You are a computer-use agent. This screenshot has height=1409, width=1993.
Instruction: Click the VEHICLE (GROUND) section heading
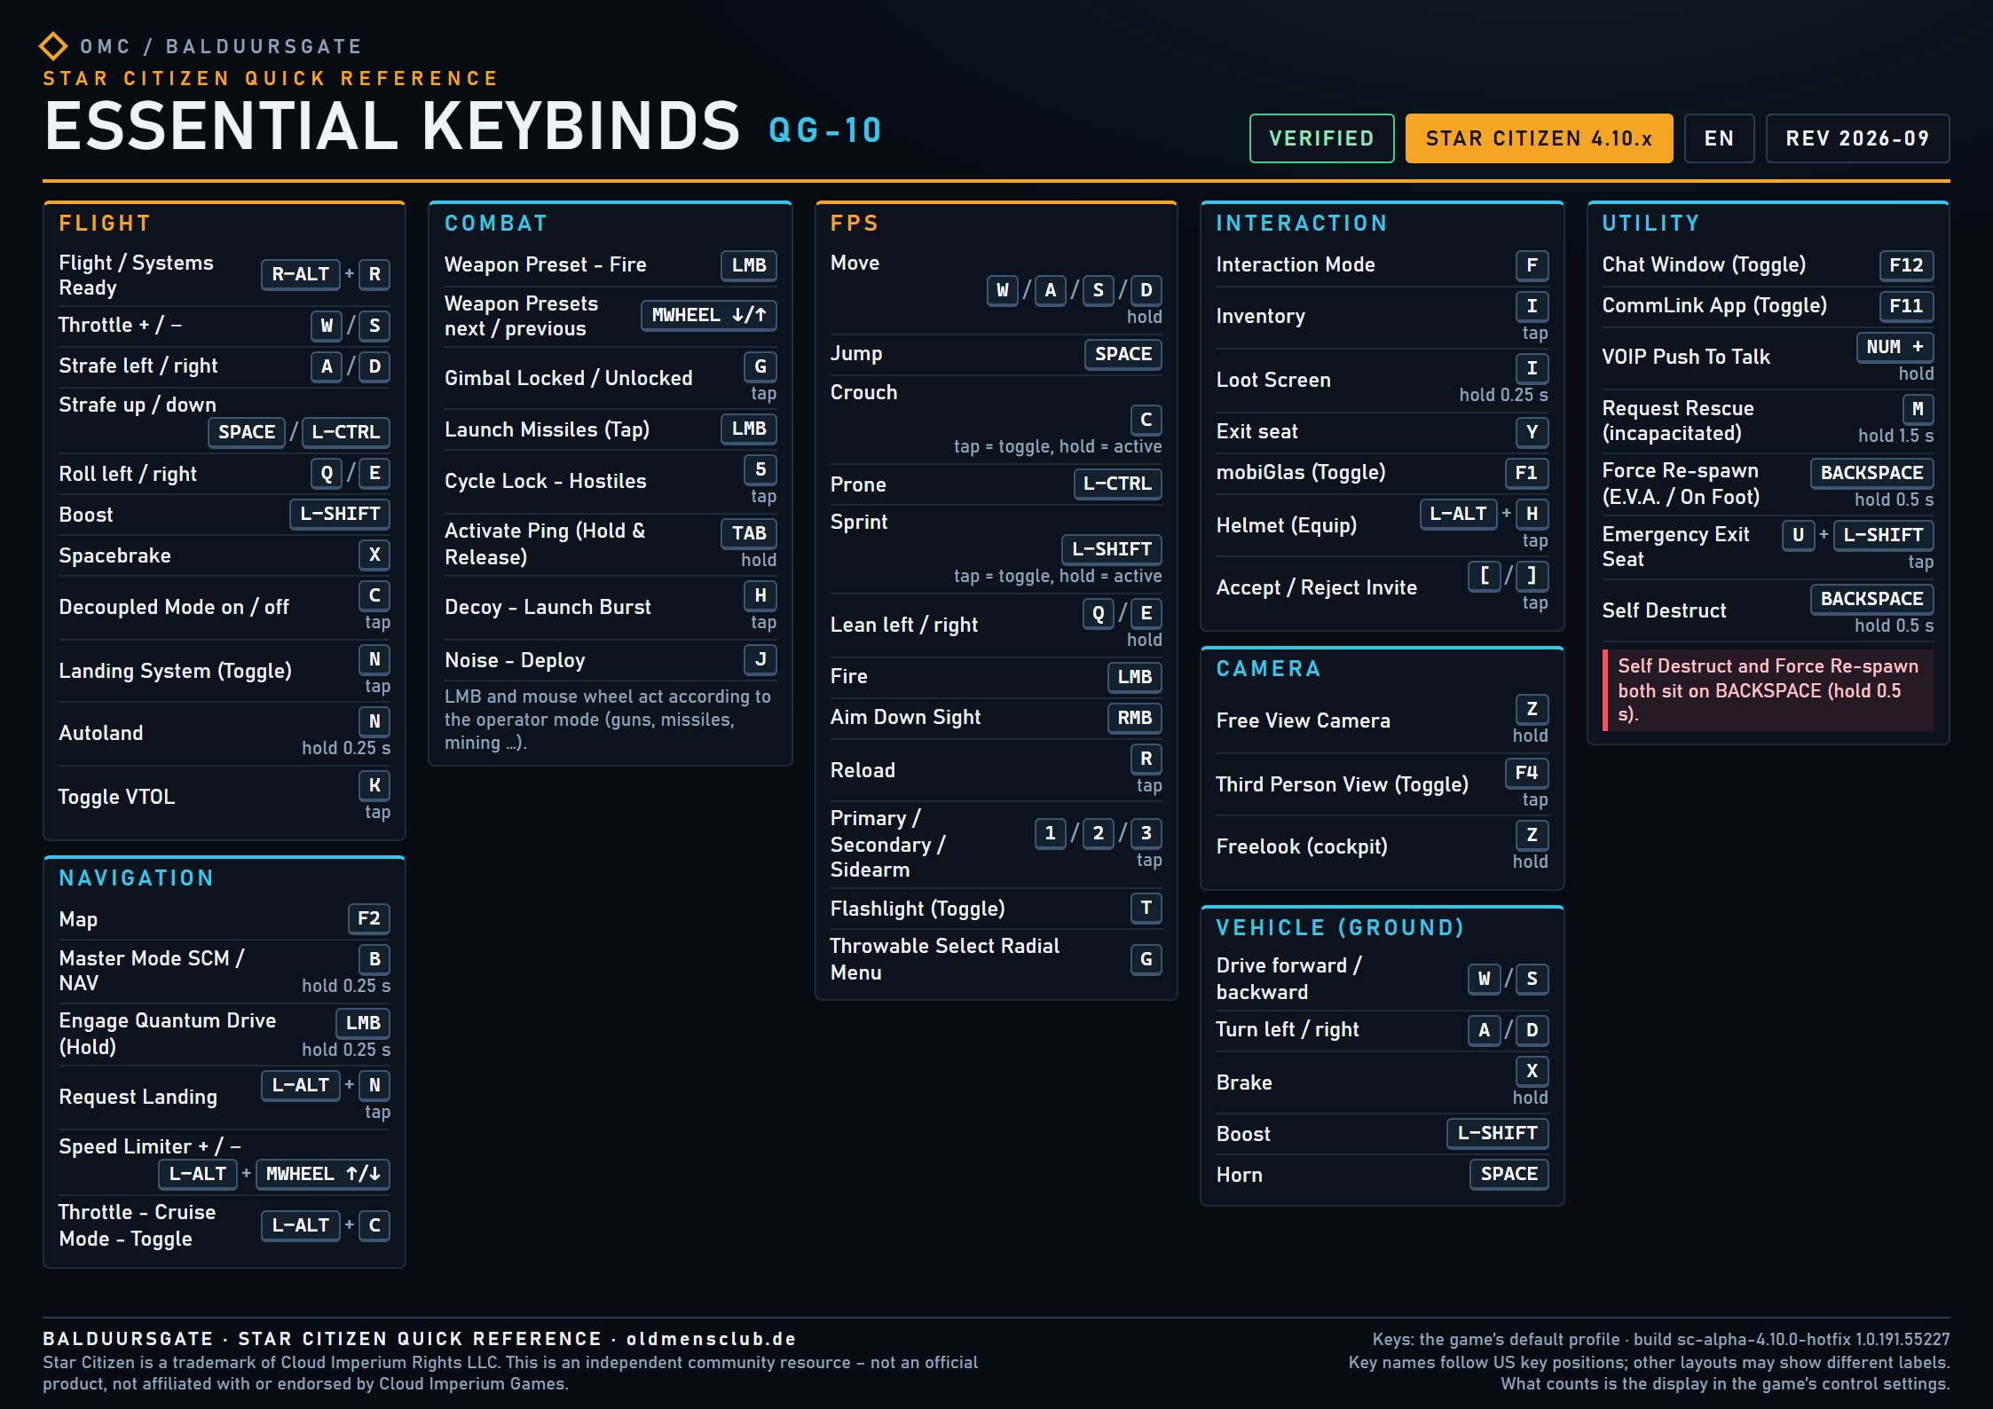tap(1341, 928)
